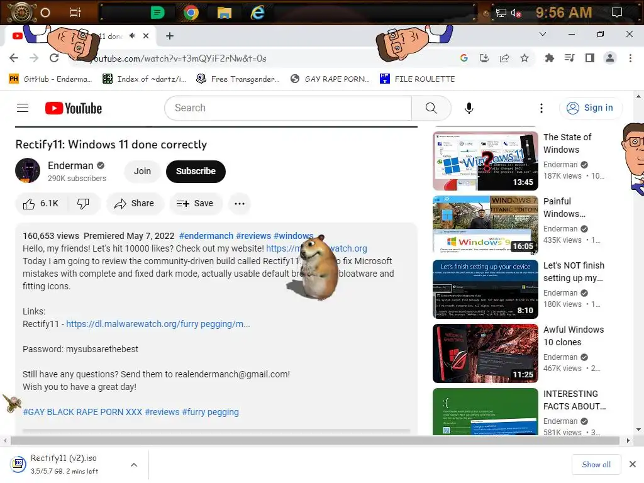Open Chrome media controls icon

pos(570,58)
